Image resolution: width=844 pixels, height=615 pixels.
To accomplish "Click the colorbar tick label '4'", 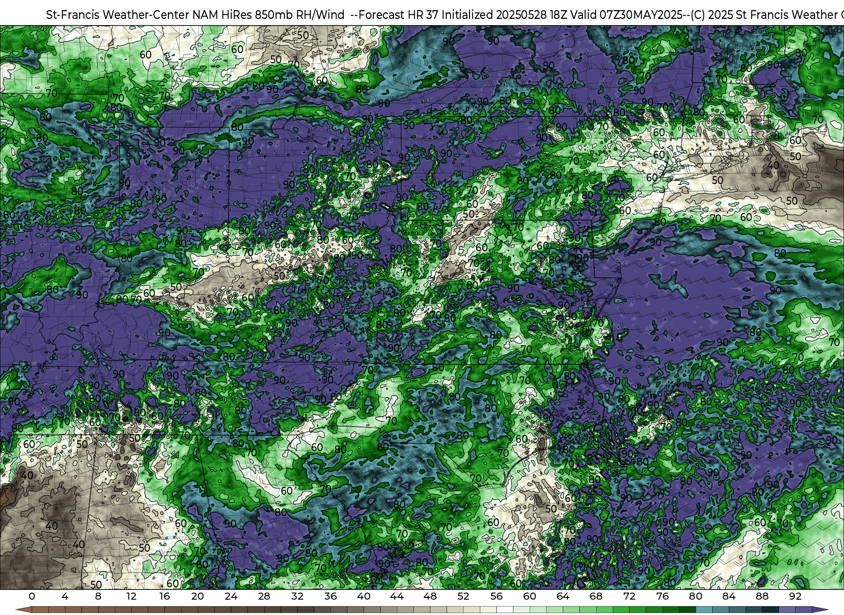I will click(x=65, y=597).
